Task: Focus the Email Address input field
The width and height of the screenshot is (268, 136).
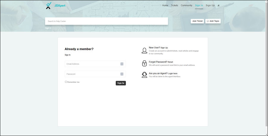Action: click(92, 64)
